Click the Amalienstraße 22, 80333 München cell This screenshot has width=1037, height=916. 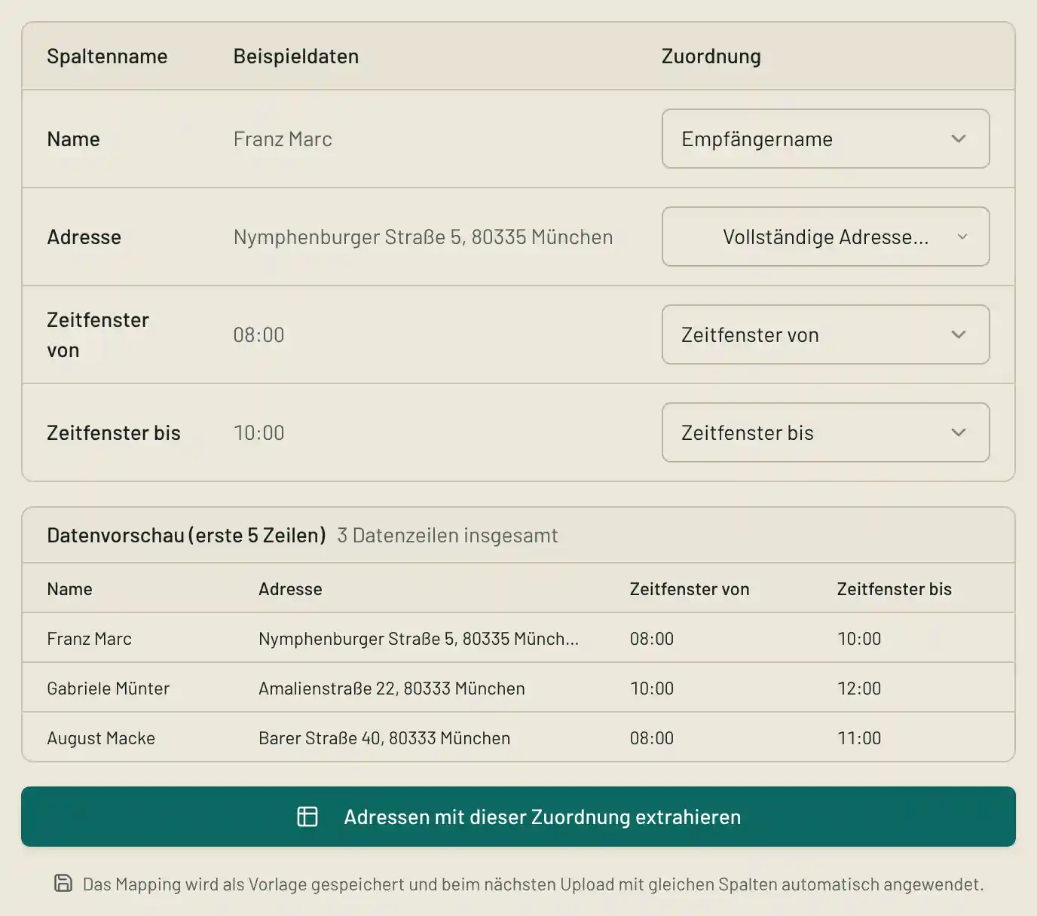point(392,689)
